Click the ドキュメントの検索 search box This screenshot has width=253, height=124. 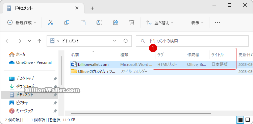(192, 41)
